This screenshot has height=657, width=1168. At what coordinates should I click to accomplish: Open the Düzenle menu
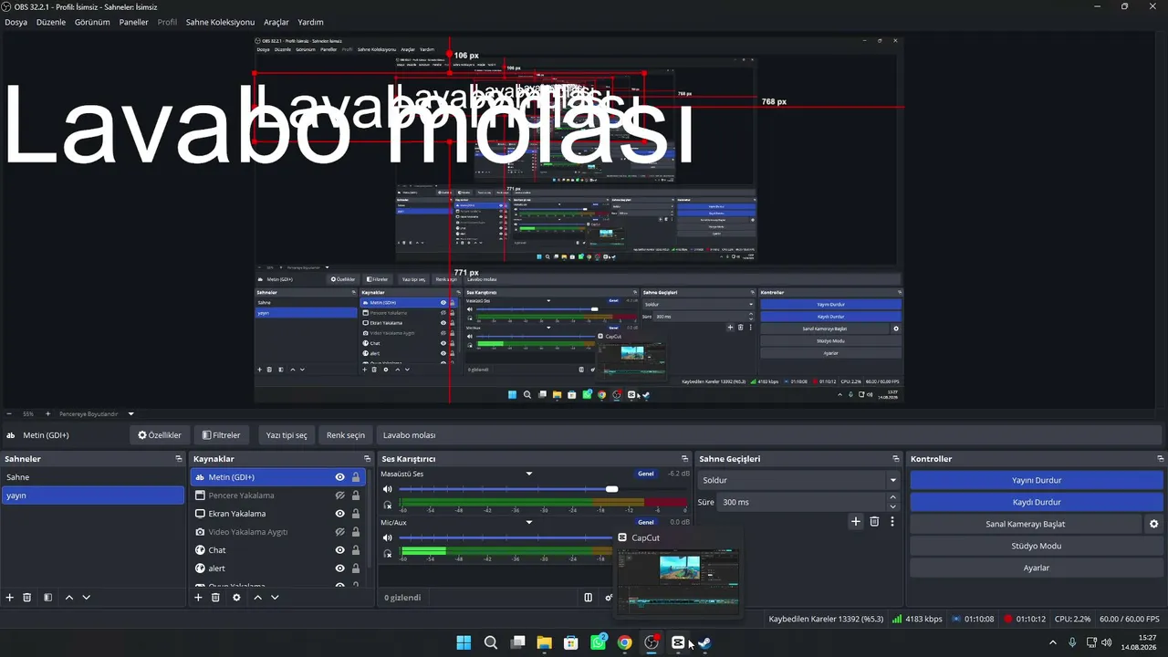pos(51,22)
